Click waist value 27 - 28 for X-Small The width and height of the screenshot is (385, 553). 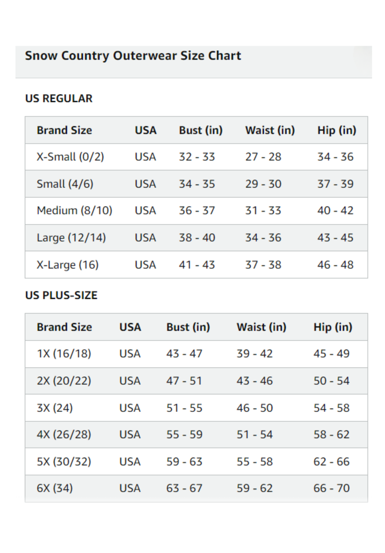(263, 157)
